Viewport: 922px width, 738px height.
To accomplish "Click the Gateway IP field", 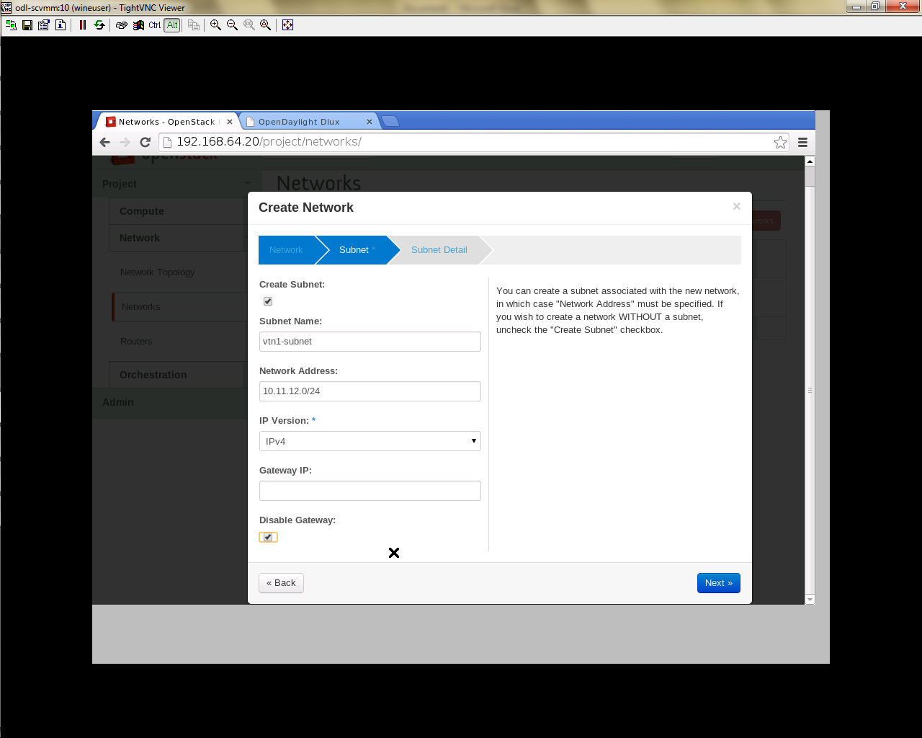I will click(x=370, y=491).
